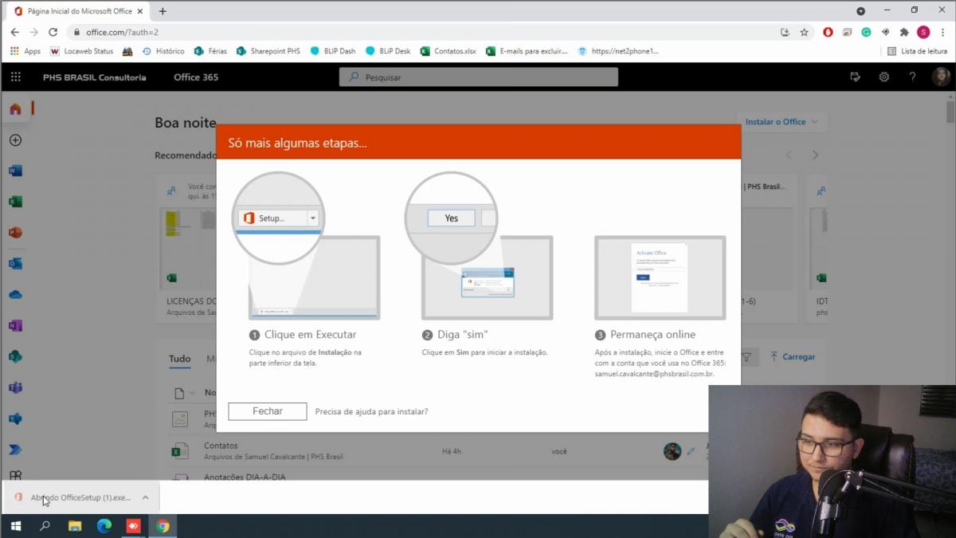Open Office 365 settings gear
This screenshot has height=538, width=956.
pos(884,77)
